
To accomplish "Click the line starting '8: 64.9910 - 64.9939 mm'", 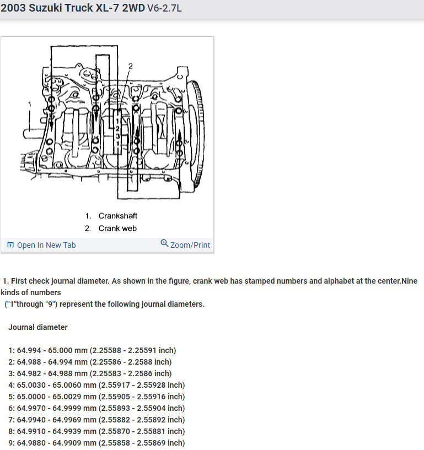I will click(96, 431).
